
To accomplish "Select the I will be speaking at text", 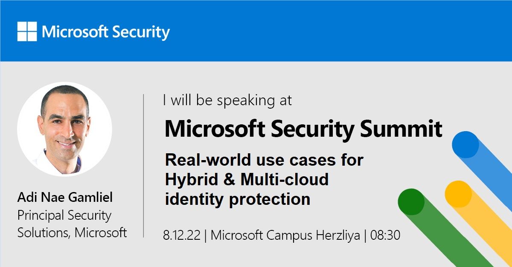I will (x=228, y=101).
